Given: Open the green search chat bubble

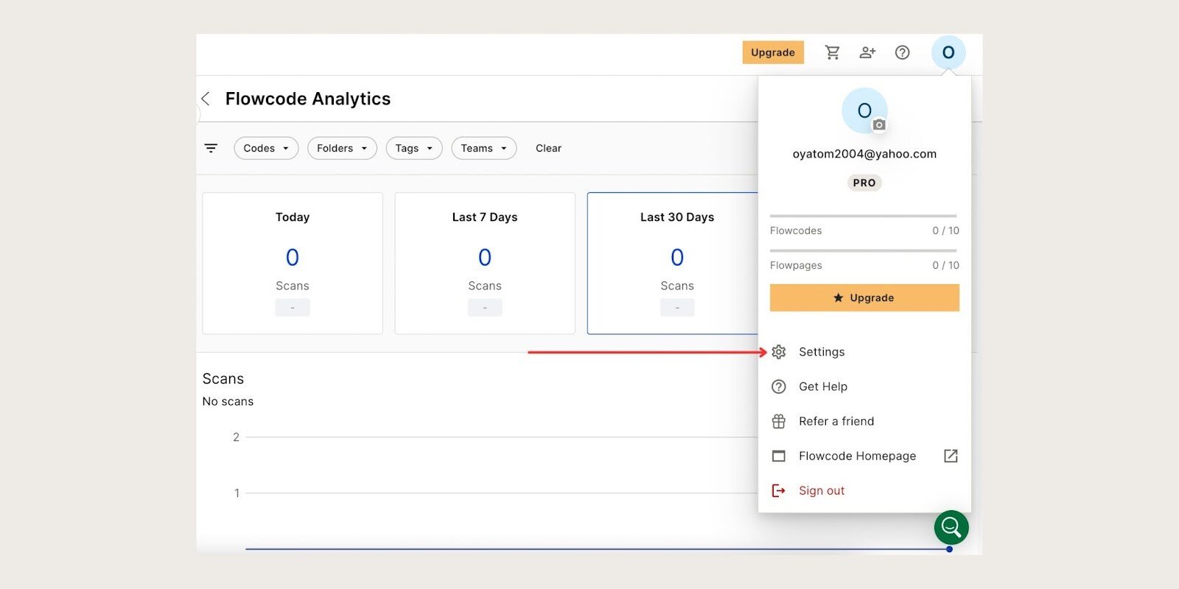Looking at the screenshot, I should click(x=951, y=527).
